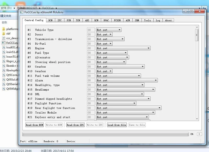Open the IPC tab
Viewport: 209px width, 152px height.
click(x=60, y=20)
